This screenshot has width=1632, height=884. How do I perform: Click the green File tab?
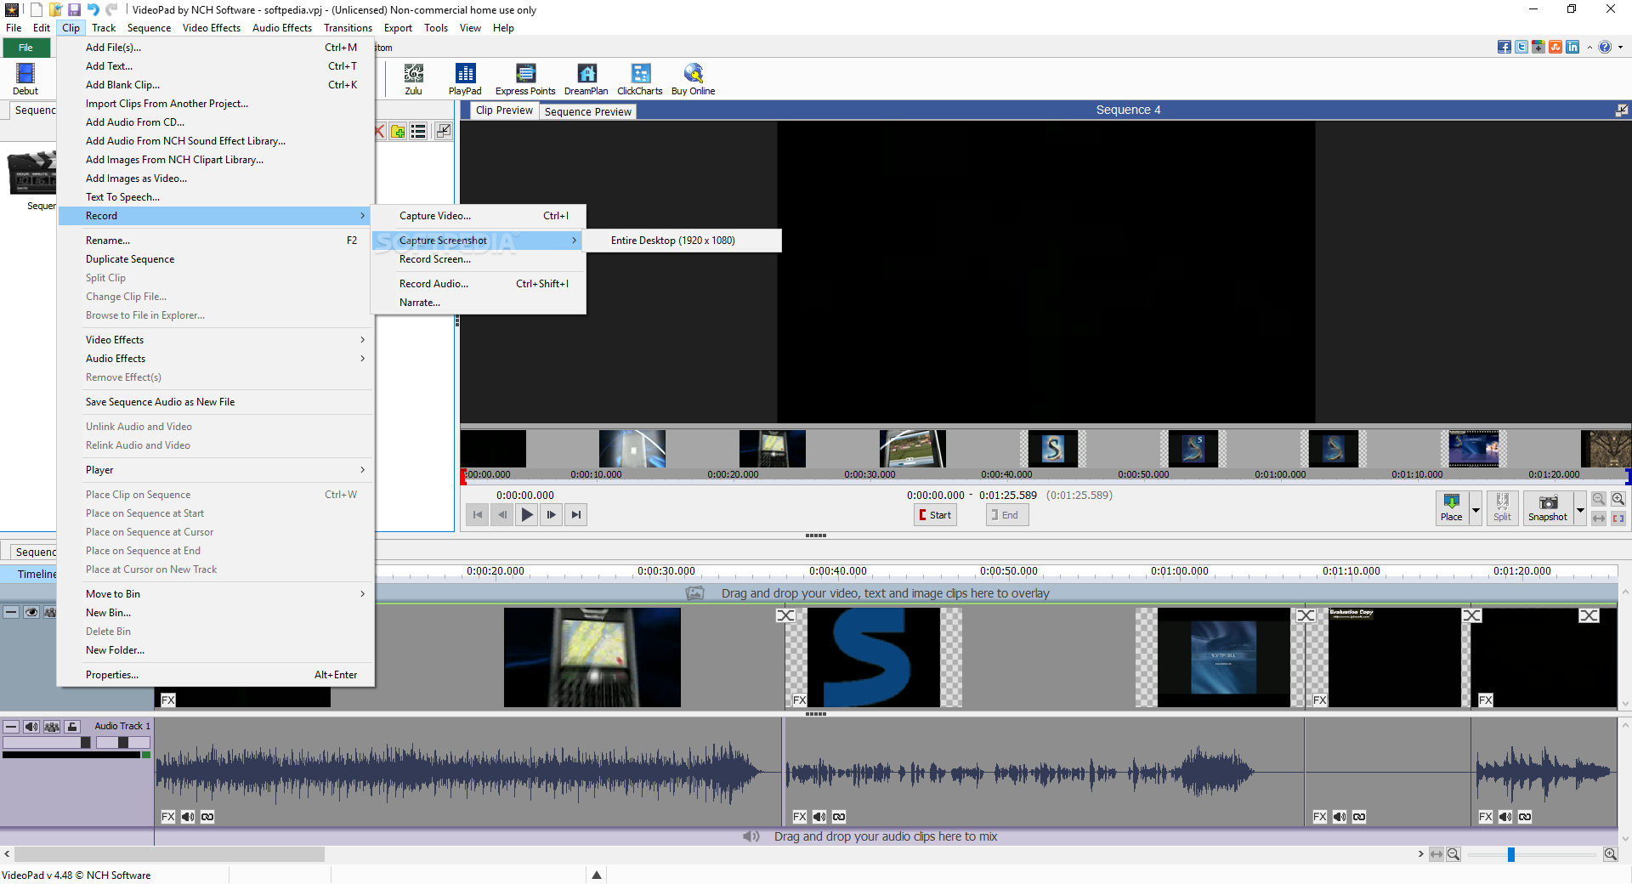[x=26, y=48]
